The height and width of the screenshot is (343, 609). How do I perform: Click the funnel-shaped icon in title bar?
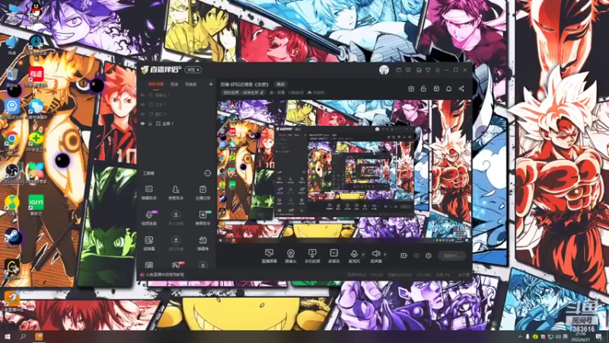(428, 70)
